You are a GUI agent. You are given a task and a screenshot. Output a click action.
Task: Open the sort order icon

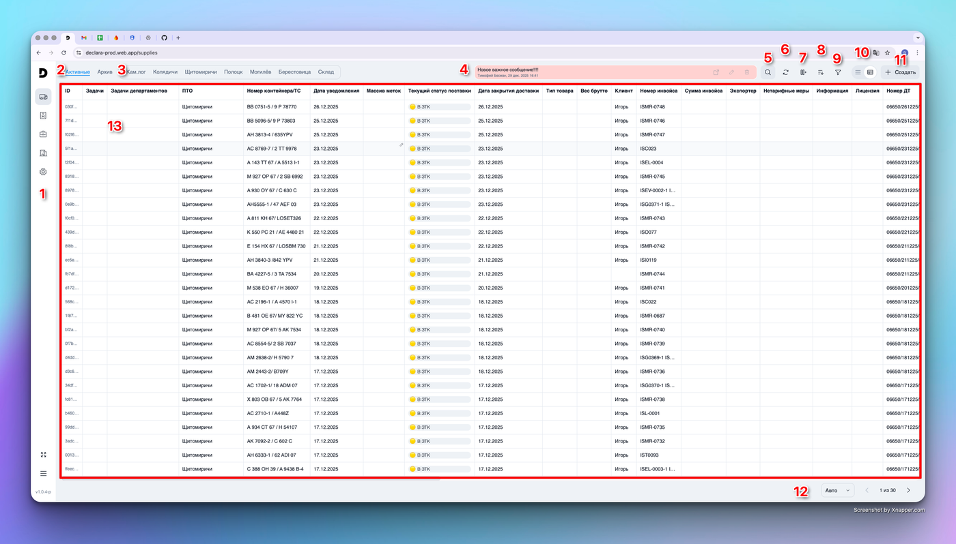(x=821, y=72)
